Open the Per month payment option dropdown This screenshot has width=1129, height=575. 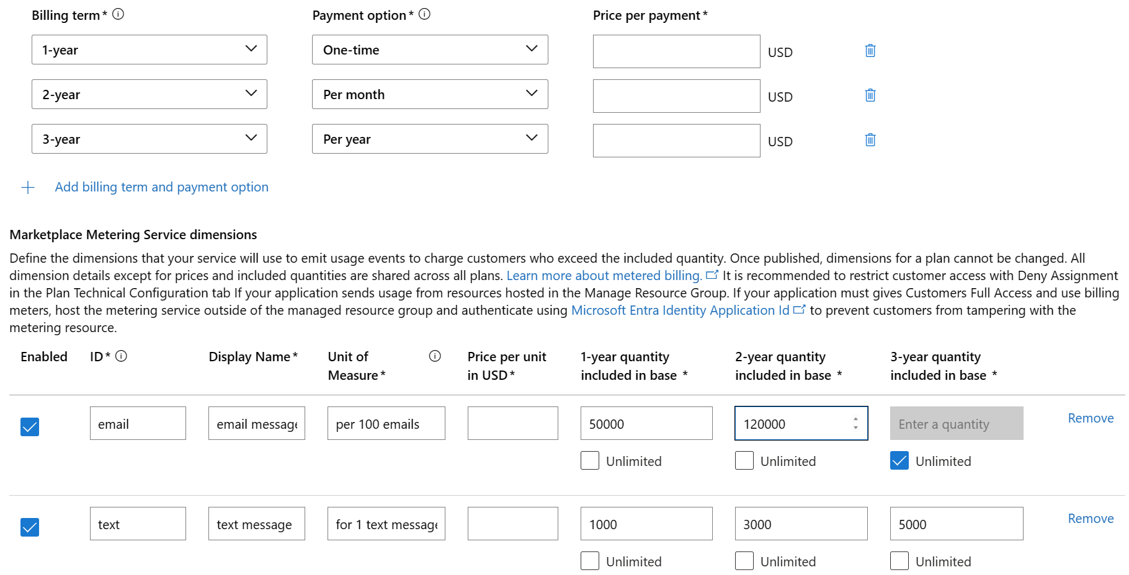pos(430,95)
